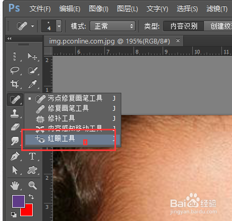The height and width of the screenshot is (221, 232).
Task: Reset default foreground and background colors
Action: (x=14, y=215)
